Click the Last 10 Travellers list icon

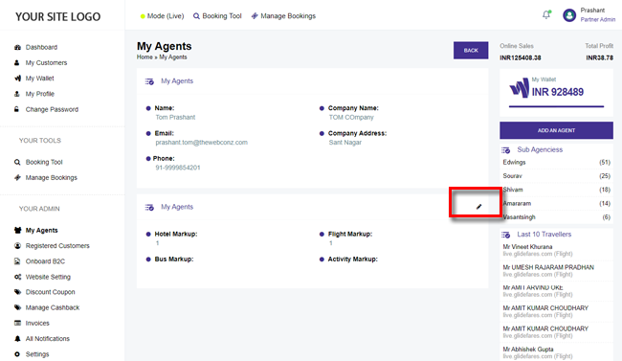pos(506,235)
